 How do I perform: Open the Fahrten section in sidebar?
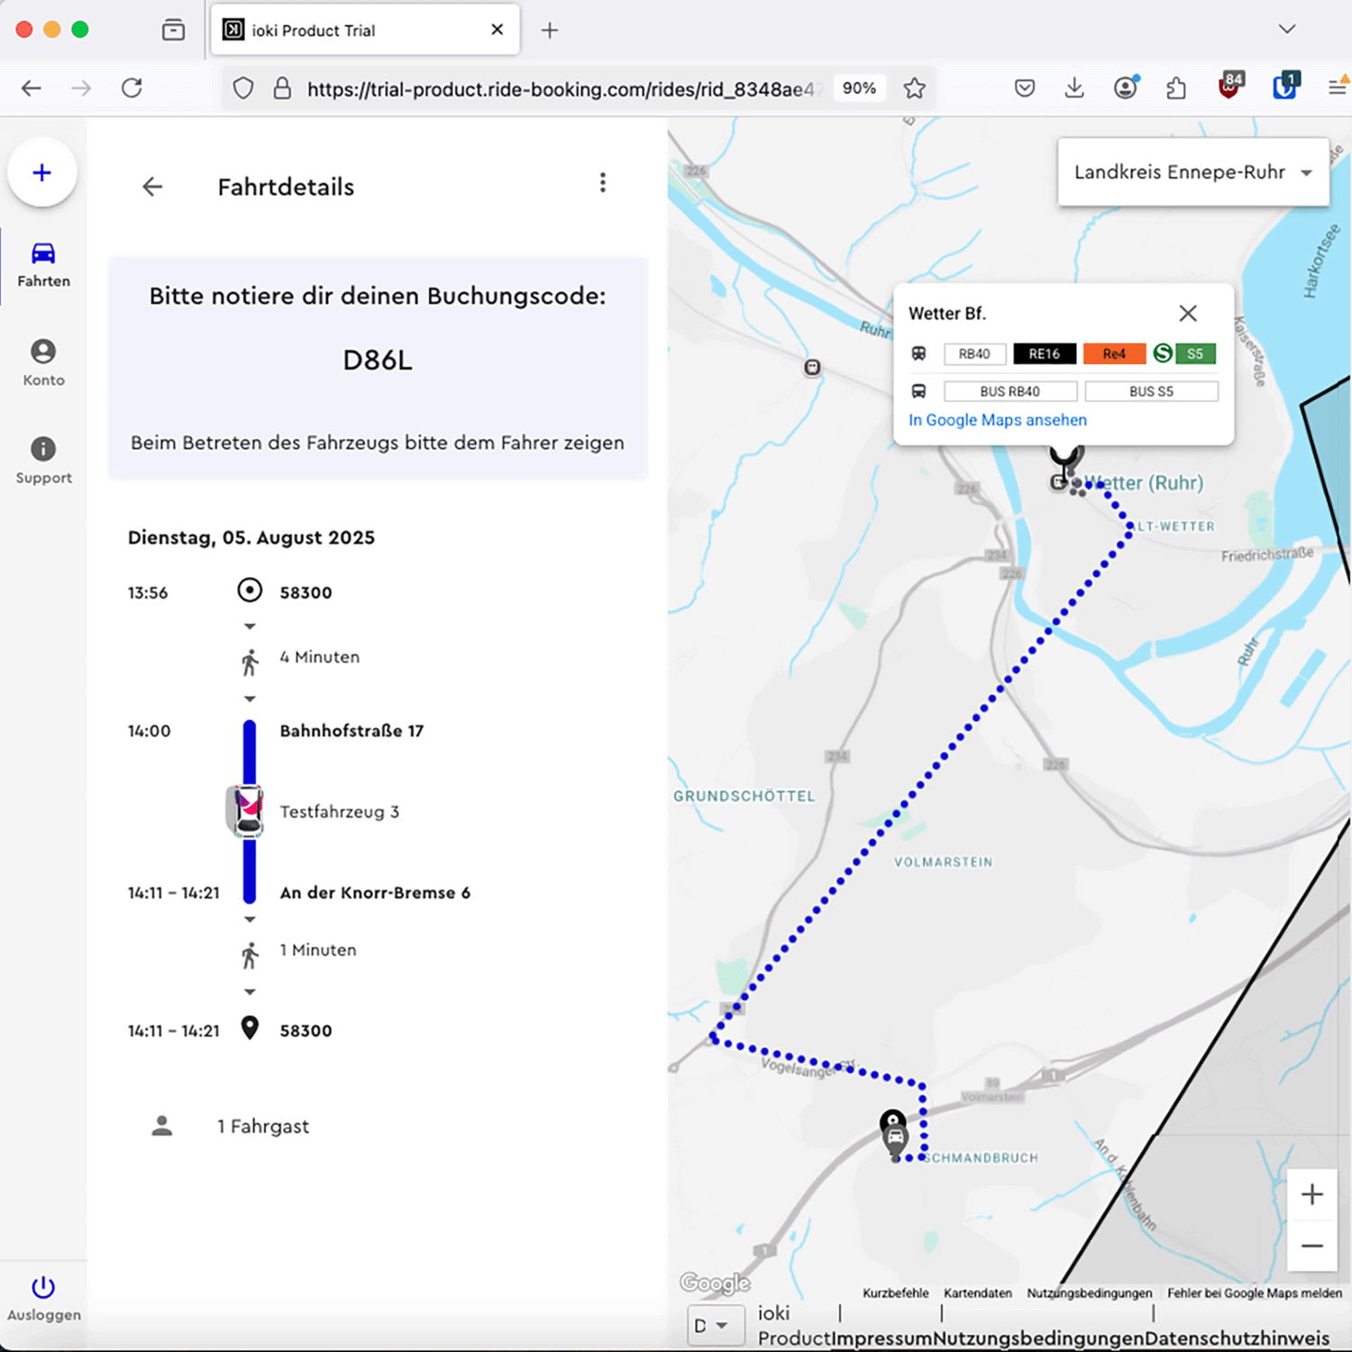(x=43, y=265)
